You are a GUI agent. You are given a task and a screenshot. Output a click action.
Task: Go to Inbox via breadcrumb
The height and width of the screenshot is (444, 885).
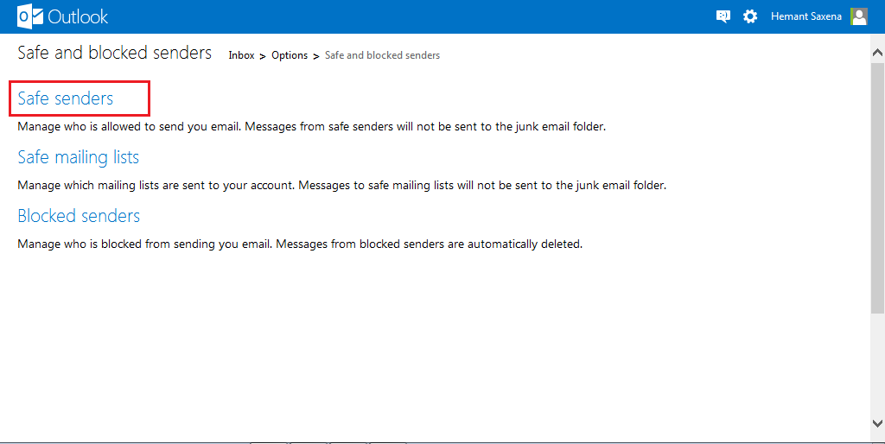pyautogui.click(x=241, y=55)
